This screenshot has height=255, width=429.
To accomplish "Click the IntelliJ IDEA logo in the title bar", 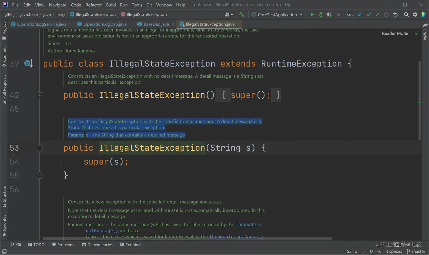I will [x=5, y=5].
